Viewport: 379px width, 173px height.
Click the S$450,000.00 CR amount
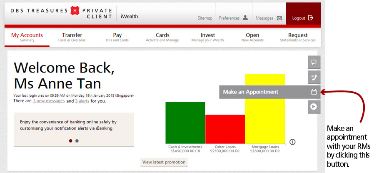[185, 151]
